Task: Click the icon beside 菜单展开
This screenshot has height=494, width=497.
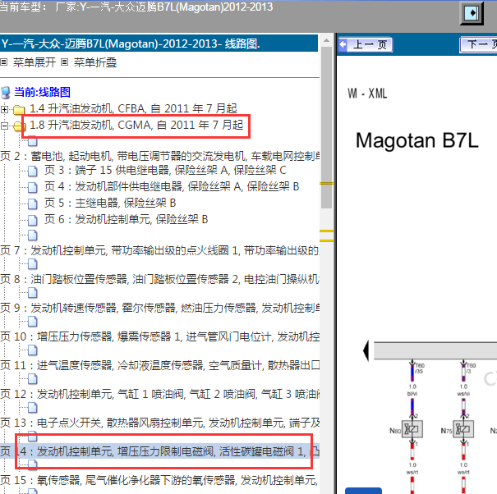Action: tap(4, 62)
